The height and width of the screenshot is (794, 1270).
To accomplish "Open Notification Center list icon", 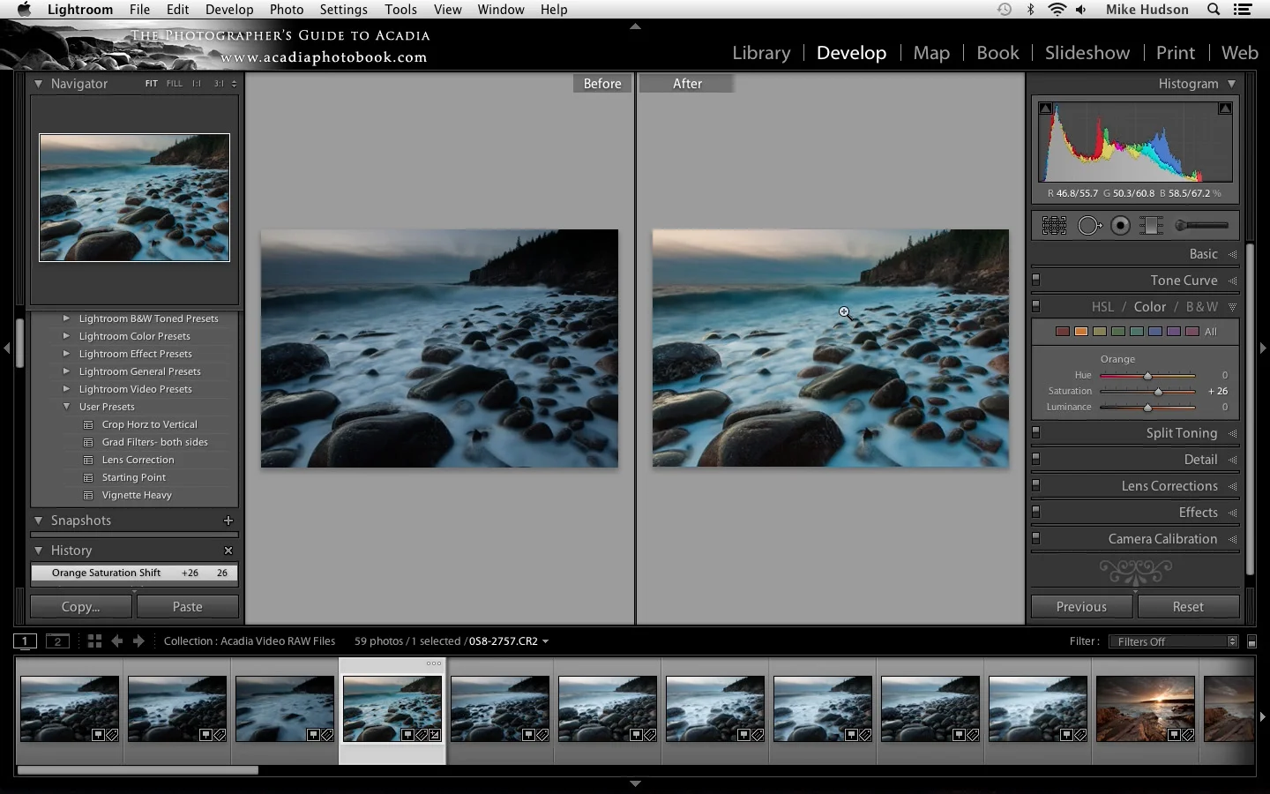I will pyautogui.click(x=1243, y=10).
